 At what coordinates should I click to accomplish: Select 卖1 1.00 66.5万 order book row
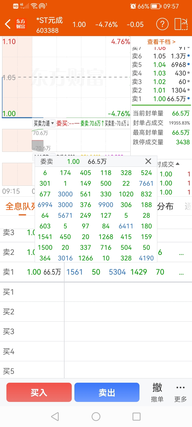(x=161, y=99)
